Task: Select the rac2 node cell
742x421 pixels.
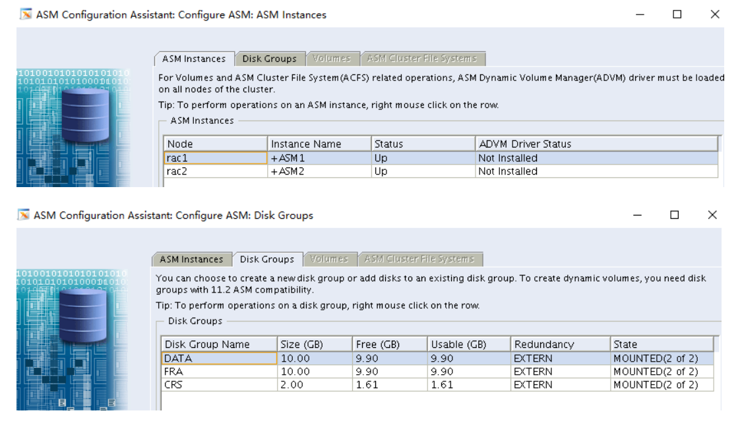Action: click(216, 171)
